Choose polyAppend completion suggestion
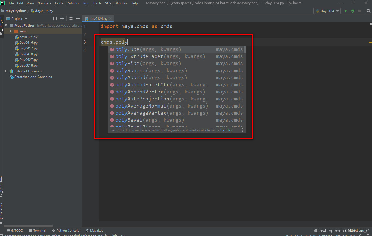372x236 pixels. 176,78
